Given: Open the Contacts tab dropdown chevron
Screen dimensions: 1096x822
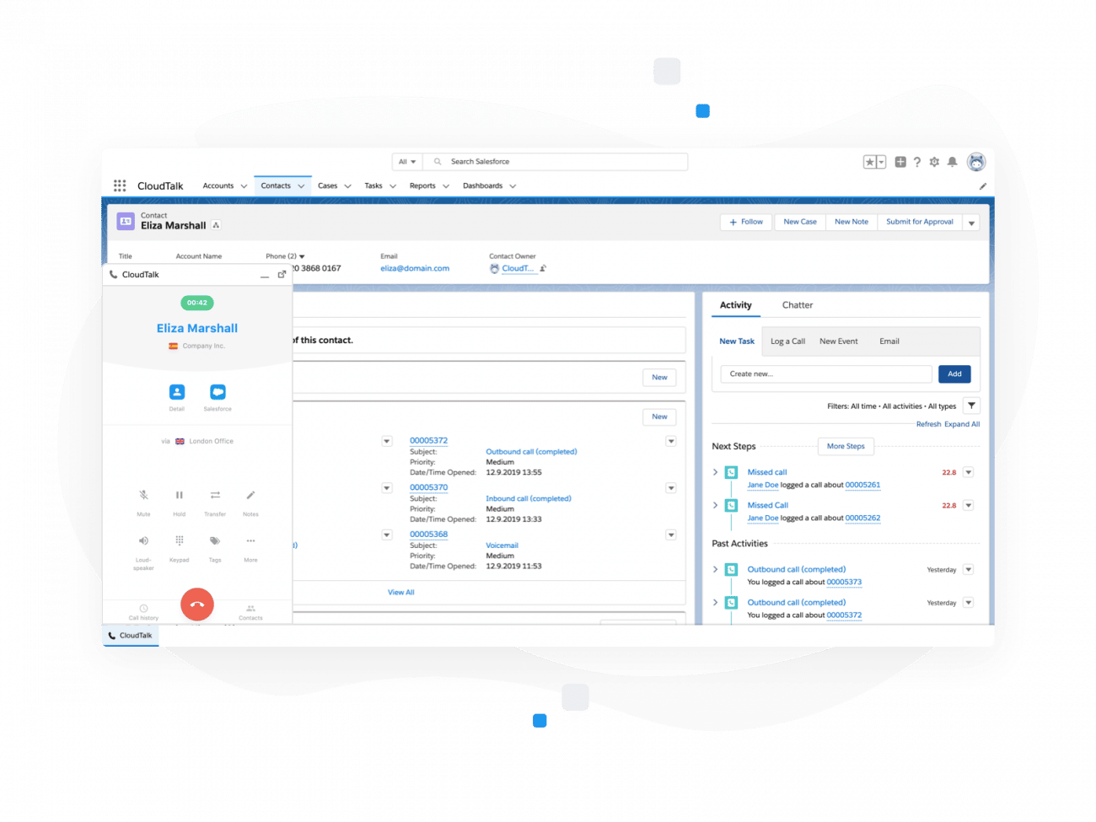Looking at the screenshot, I should tap(301, 186).
